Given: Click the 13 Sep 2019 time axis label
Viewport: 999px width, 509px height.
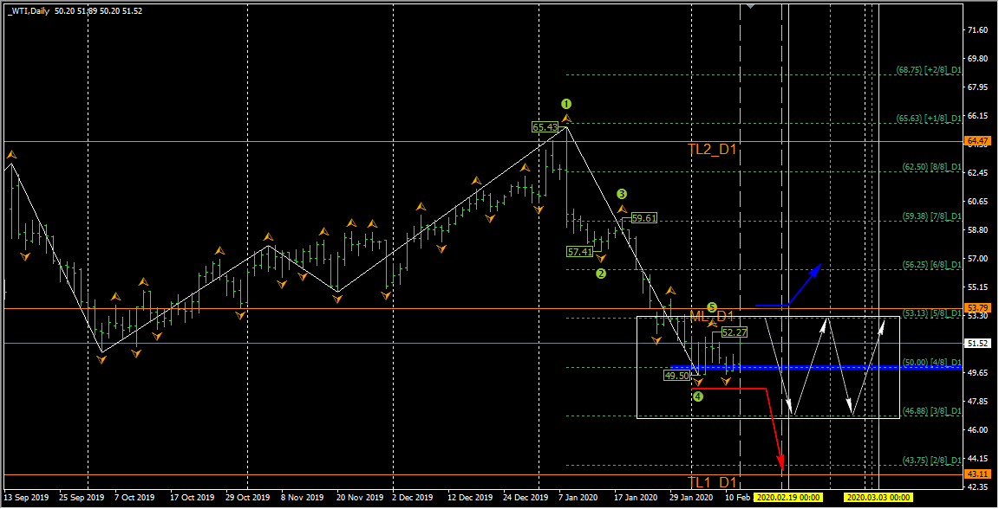Looking at the screenshot, I should click(x=26, y=498).
